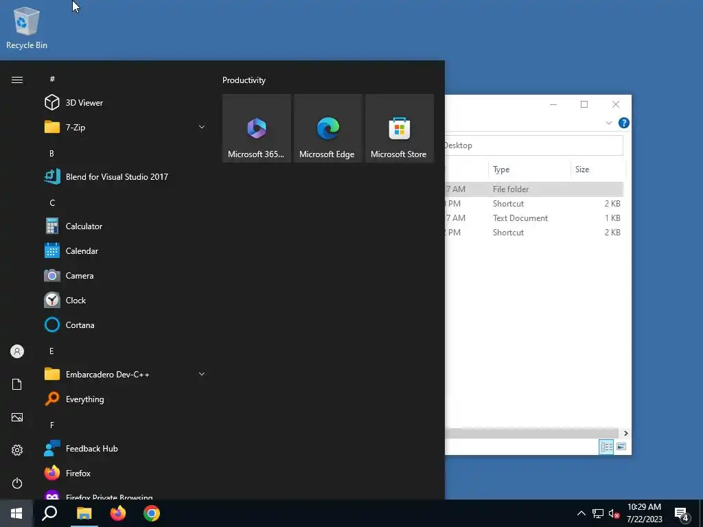Open the Calculator app
Viewport: 703px width, 527px height.
pos(126,226)
